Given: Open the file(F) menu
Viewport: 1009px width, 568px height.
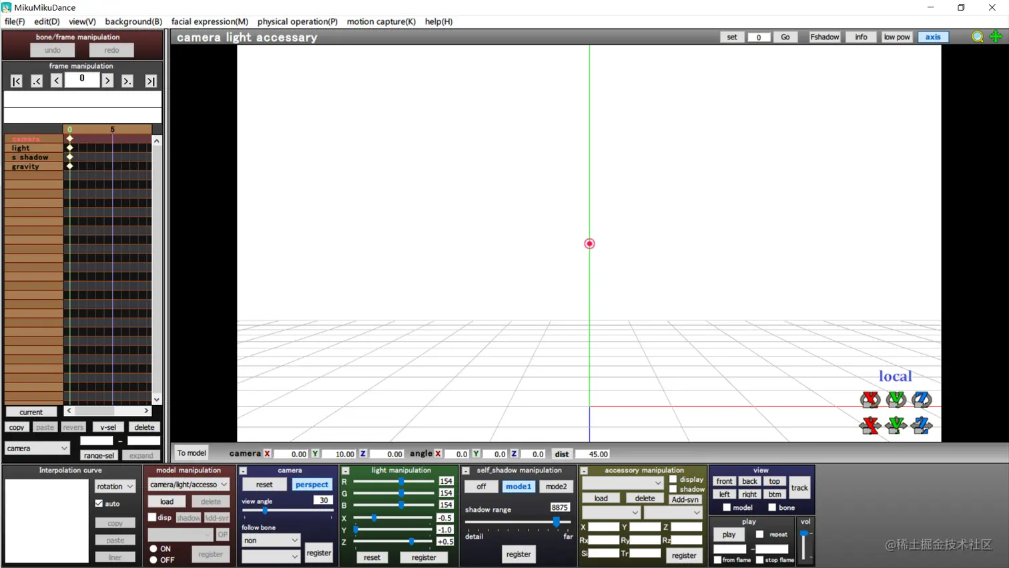Looking at the screenshot, I should tap(15, 21).
